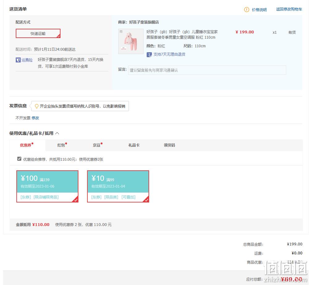Click 总商品金额 ¥199.00 value
Screen dimensions: 310x285
(295, 244)
